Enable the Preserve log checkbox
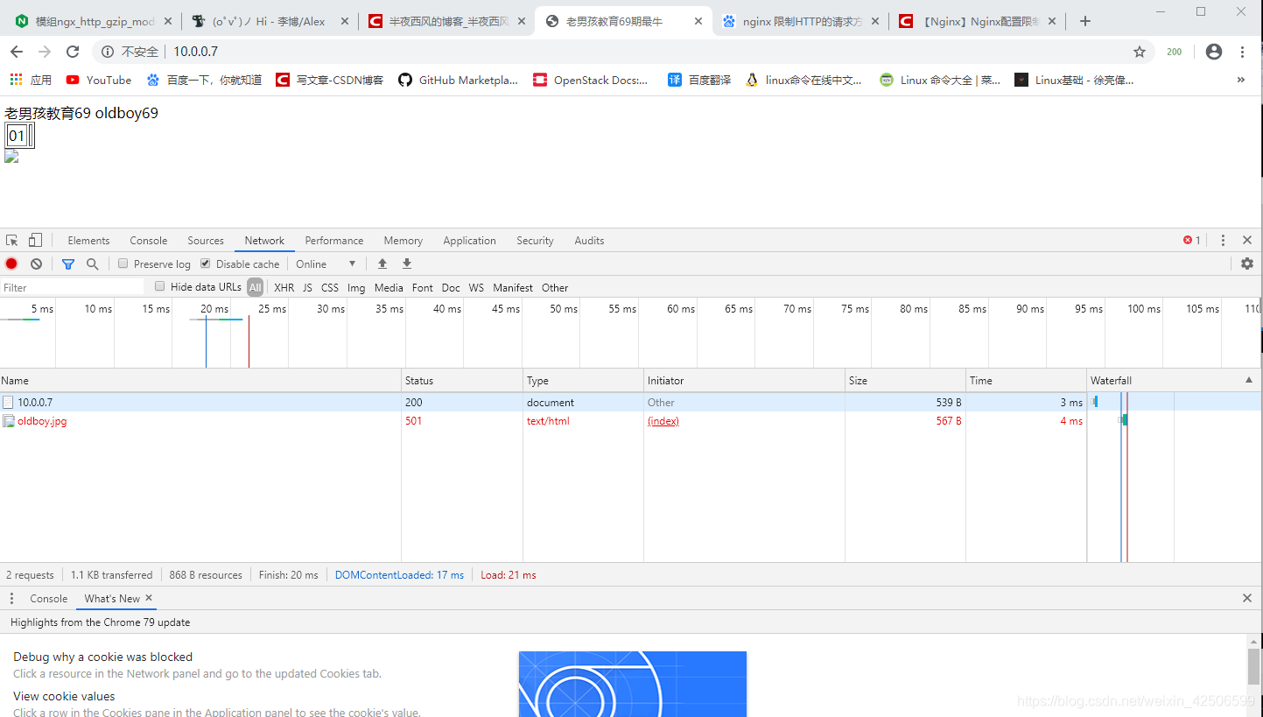1263x717 pixels. 123,264
